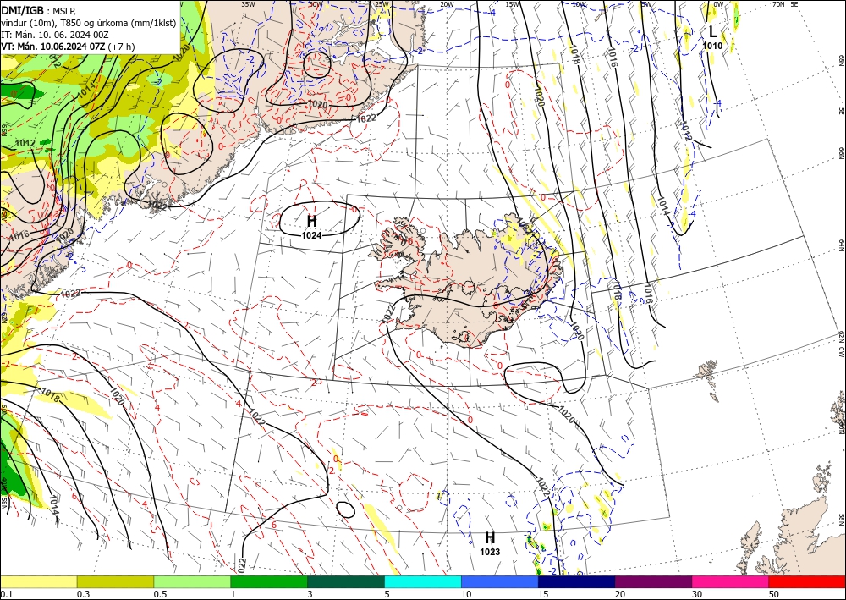The width and height of the screenshot is (846, 600).
Task: Click the "1023" pressure value
Action: (x=490, y=552)
